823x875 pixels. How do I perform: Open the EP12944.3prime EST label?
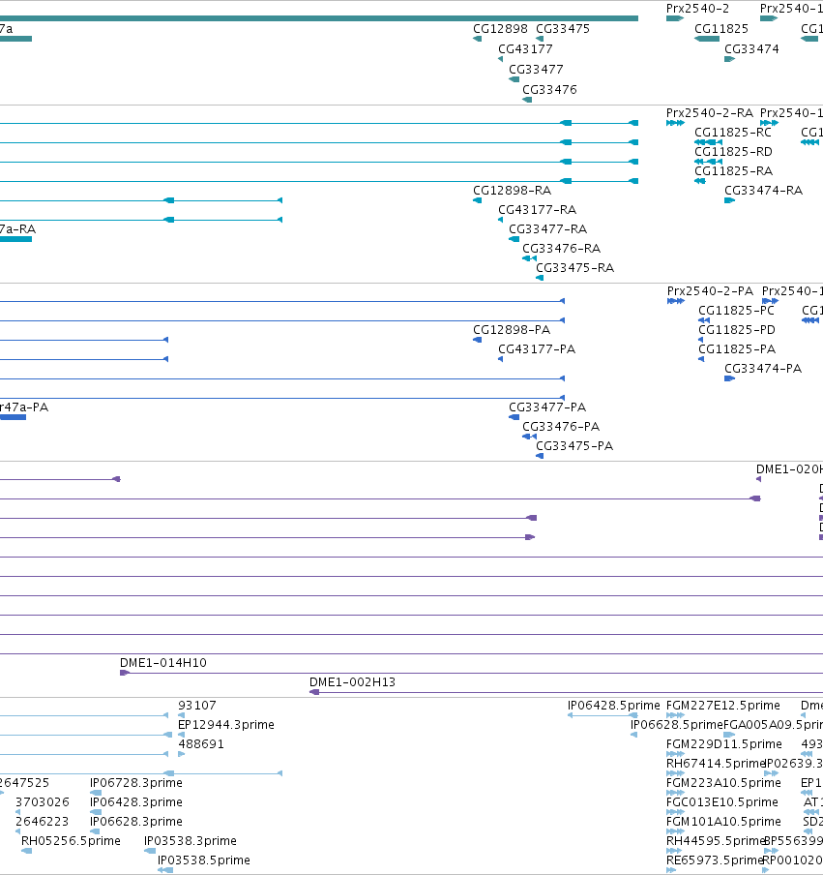(x=226, y=725)
